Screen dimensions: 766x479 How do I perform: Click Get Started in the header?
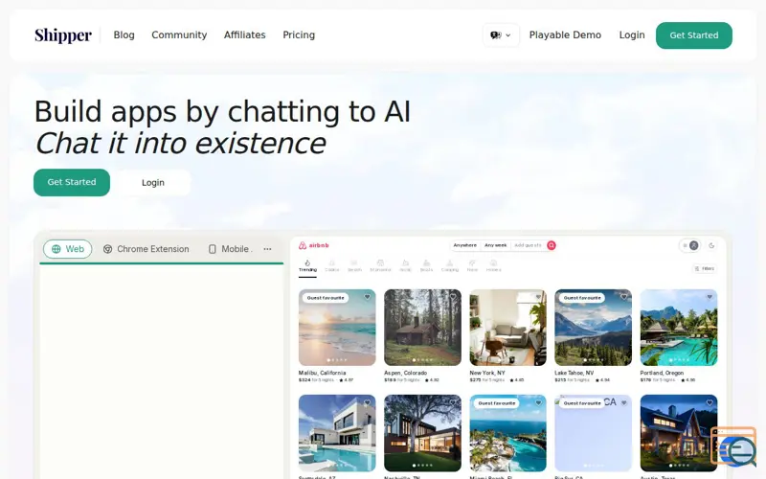[693, 35]
